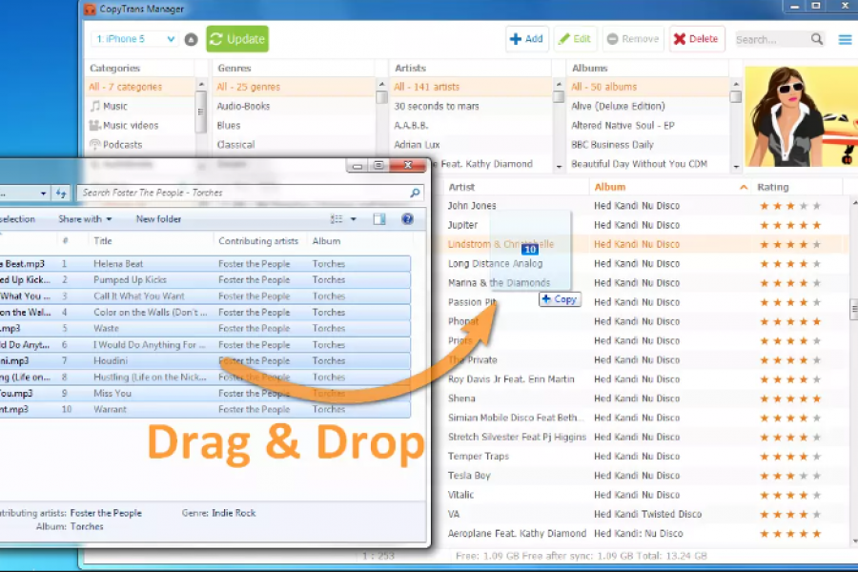This screenshot has height=572, width=858.
Task: Click the Edit pencil button
Action: point(575,39)
